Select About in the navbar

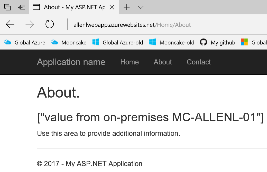tap(163, 62)
